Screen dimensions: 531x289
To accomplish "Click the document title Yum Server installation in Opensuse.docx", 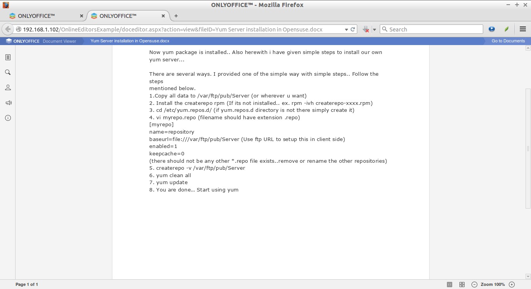I will coord(130,41).
